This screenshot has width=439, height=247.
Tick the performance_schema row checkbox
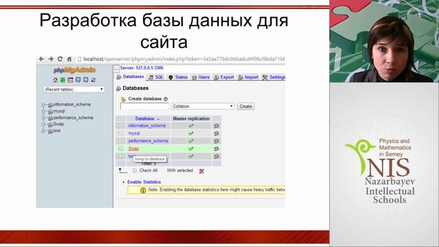point(121,141)
